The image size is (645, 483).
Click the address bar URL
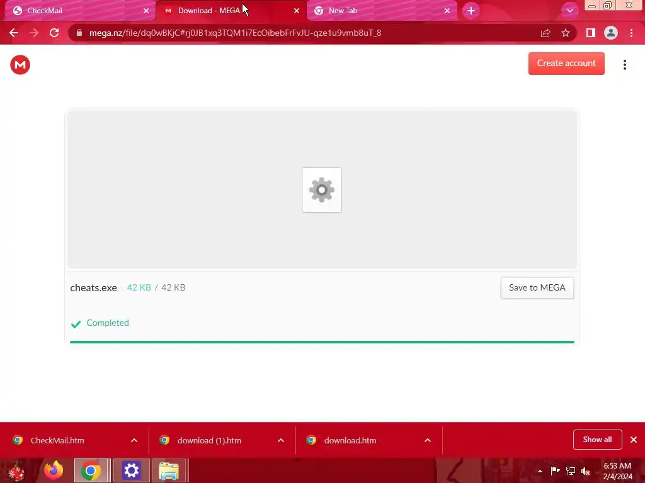coord(236,33)
